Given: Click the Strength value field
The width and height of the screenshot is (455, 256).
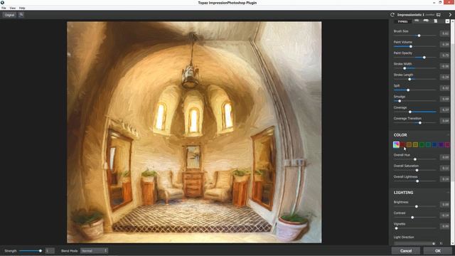Looking at the screenshot, I should tap(50, 251).
